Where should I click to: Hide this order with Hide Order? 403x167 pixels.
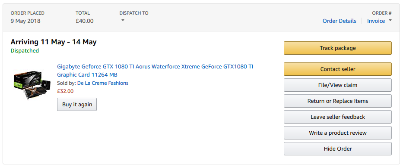338,148
